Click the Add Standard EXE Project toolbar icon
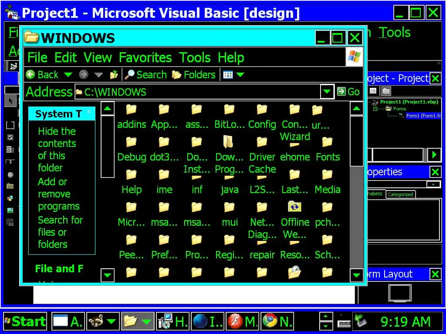This screenshot has height=334, width=446. click(14, 66)
